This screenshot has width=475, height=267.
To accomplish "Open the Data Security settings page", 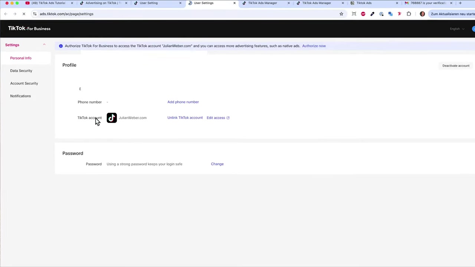I will click(x=21, y=70).
